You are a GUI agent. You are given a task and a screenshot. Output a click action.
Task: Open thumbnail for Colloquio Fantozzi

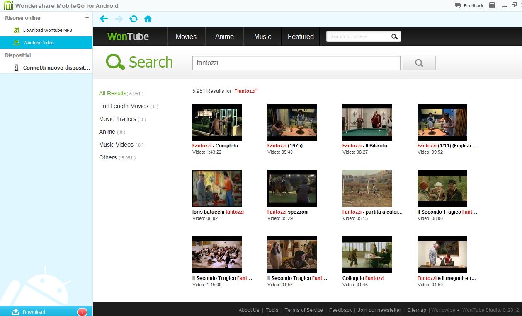coord(367,255)
